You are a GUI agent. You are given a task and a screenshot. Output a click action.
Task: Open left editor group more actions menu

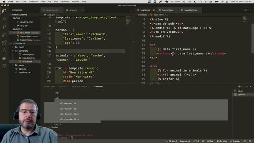131,10
